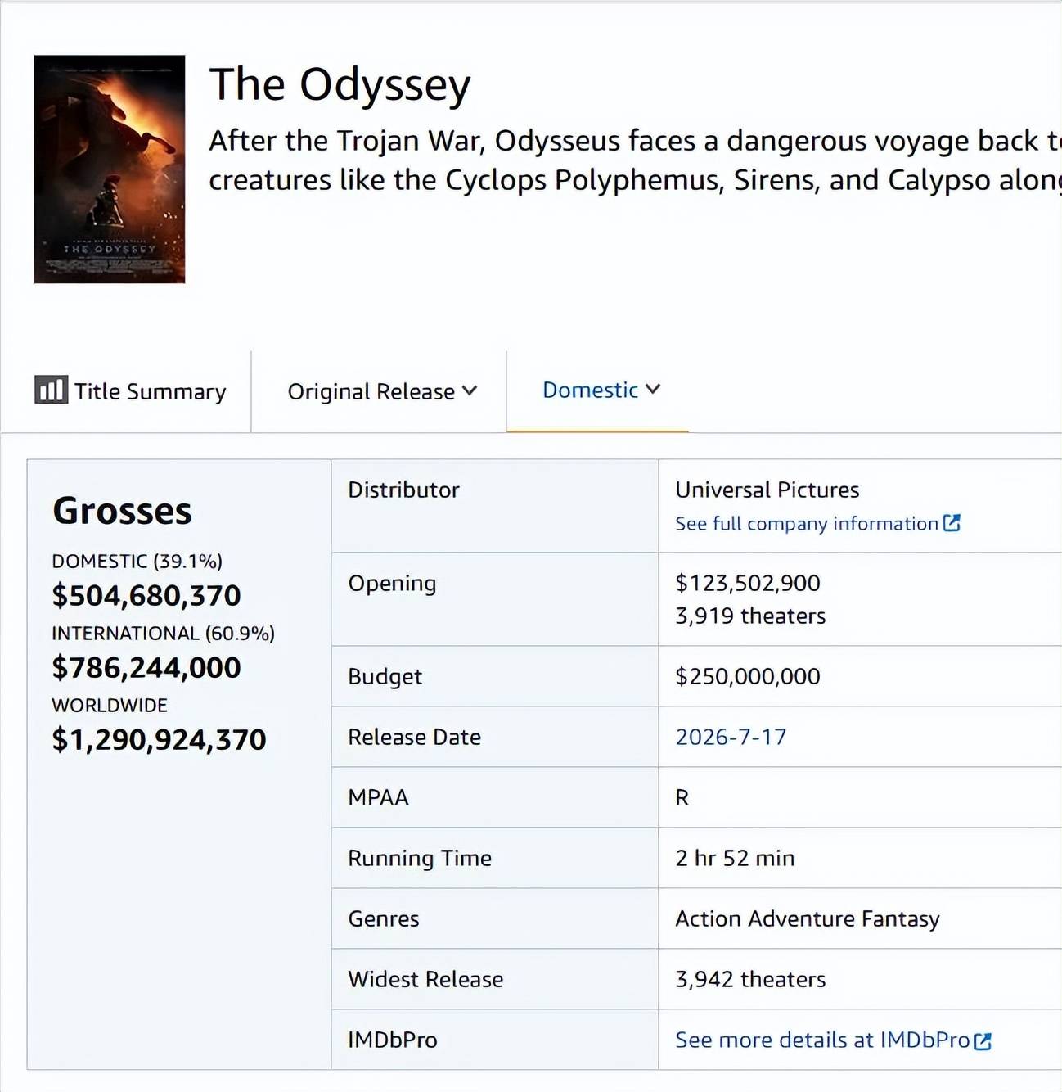Image resolution: width=1062 pixels, height=1092 pixels.
Task: Click the bar chart icon beside Title Summary
Action: (x=51, y=390)
